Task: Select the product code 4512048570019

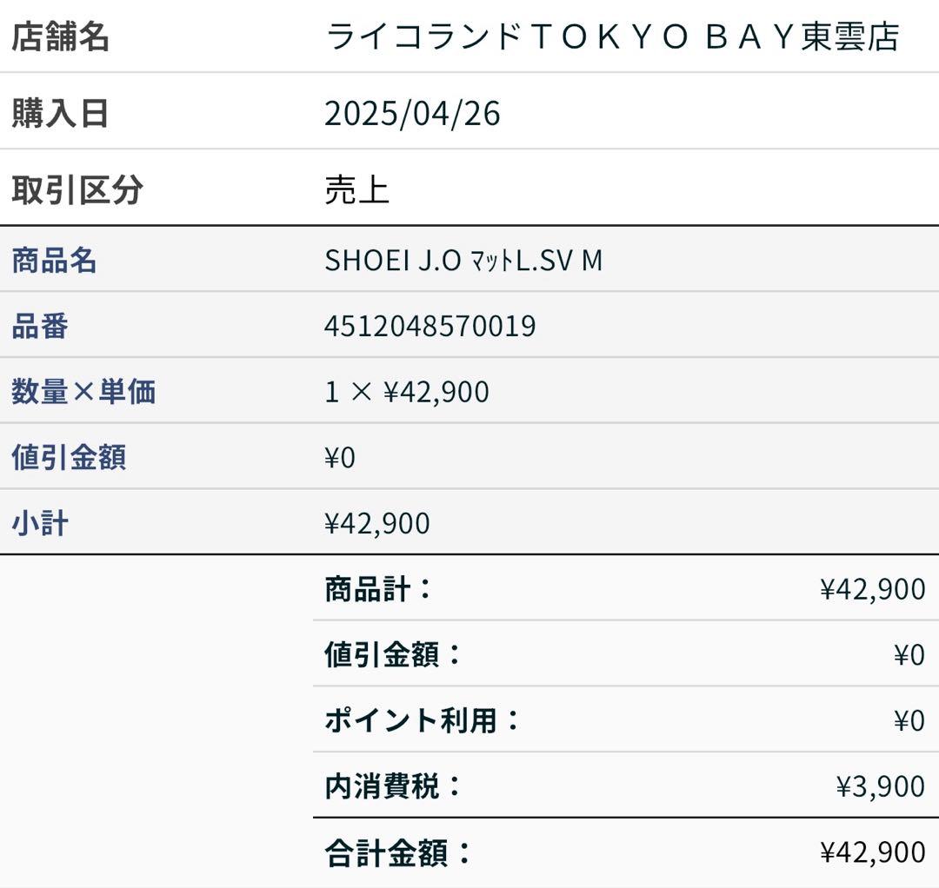Action: pyautogui.click(x=430, y=327)
